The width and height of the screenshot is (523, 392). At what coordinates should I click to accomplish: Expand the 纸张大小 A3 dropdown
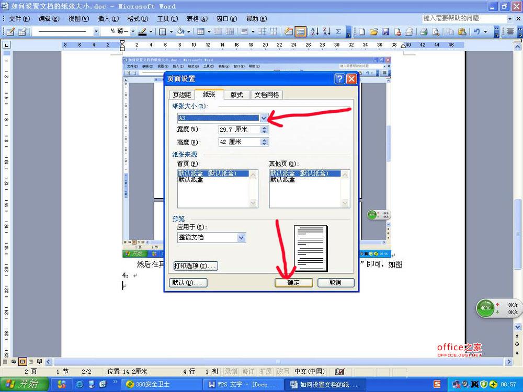[x=264, y=118]
